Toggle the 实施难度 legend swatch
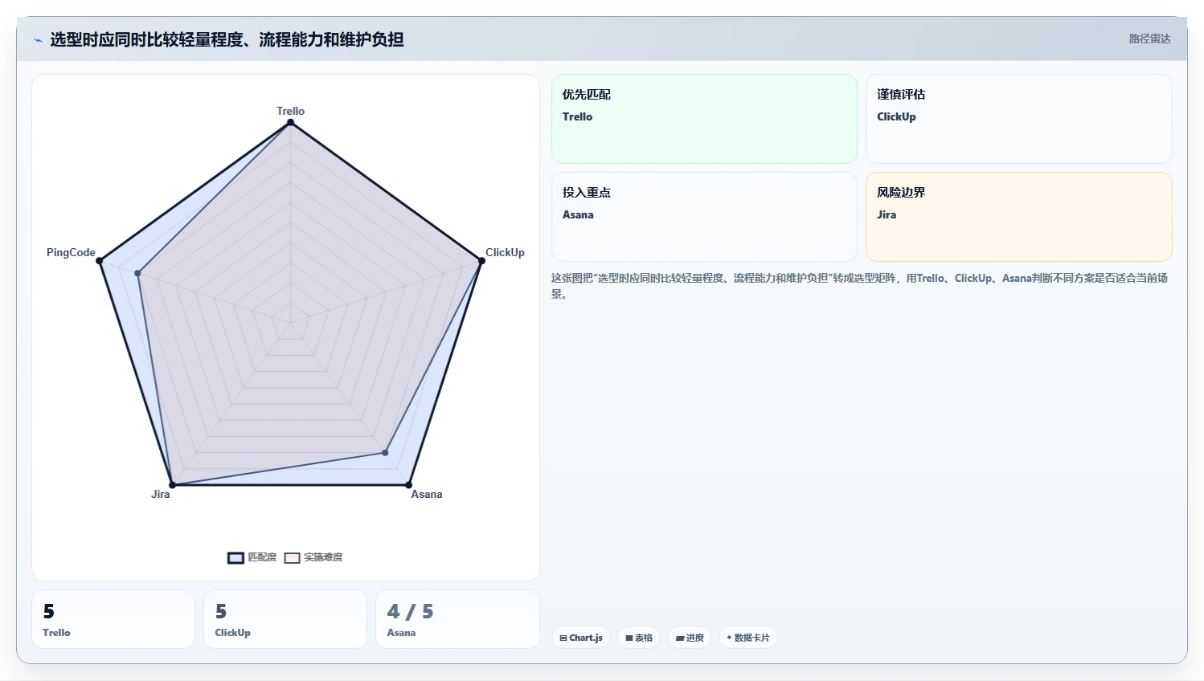Viewport: 1204px width, 681px height. [x=292, y=557]
